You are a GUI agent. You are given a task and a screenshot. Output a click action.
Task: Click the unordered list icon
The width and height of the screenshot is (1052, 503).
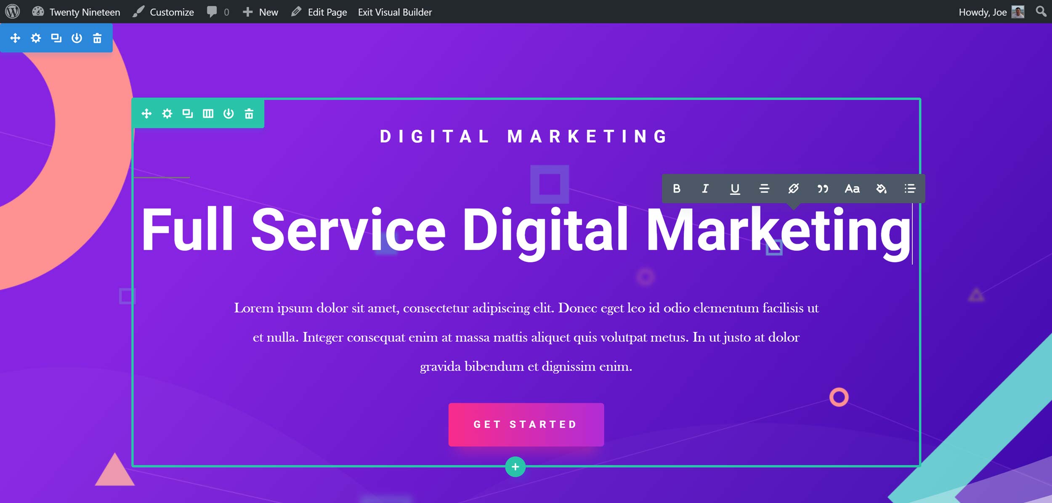coord(910,189)
